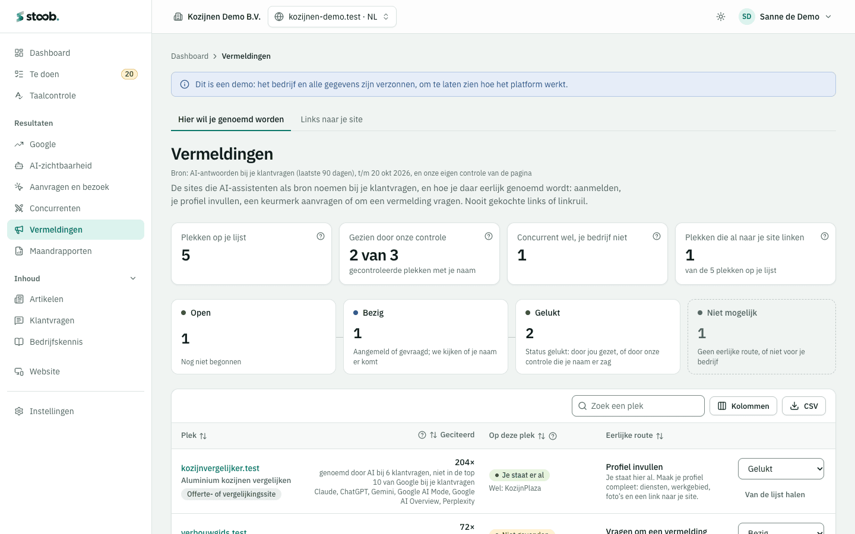
Task: Filter by the Bezig status card
Action: click(x=426, y=336)
